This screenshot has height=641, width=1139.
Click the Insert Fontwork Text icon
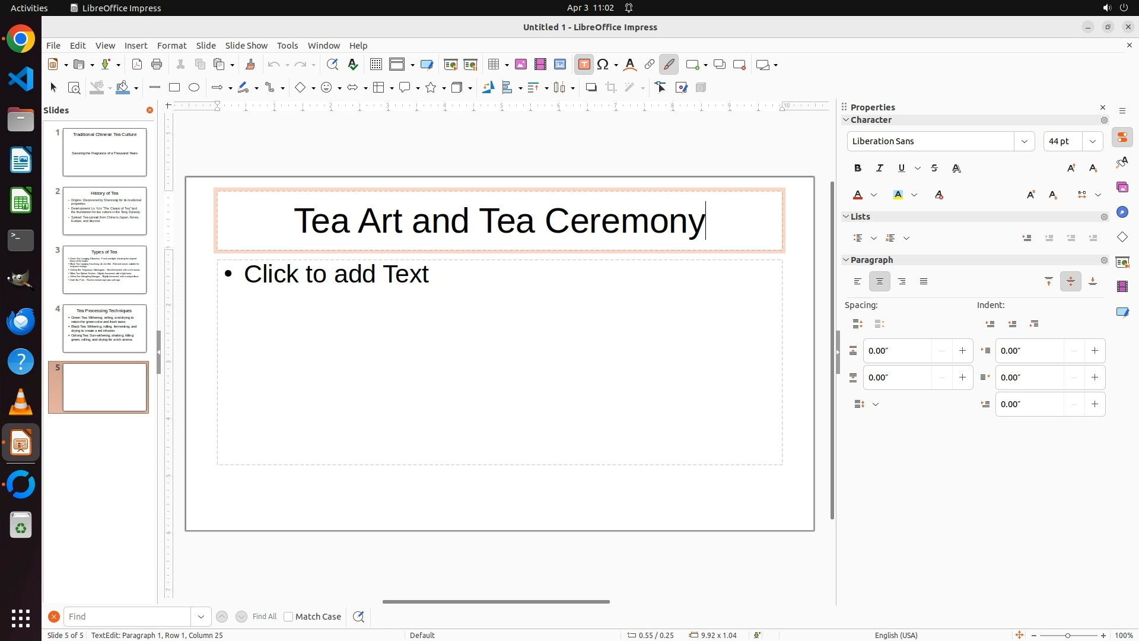tap(630, 65)
